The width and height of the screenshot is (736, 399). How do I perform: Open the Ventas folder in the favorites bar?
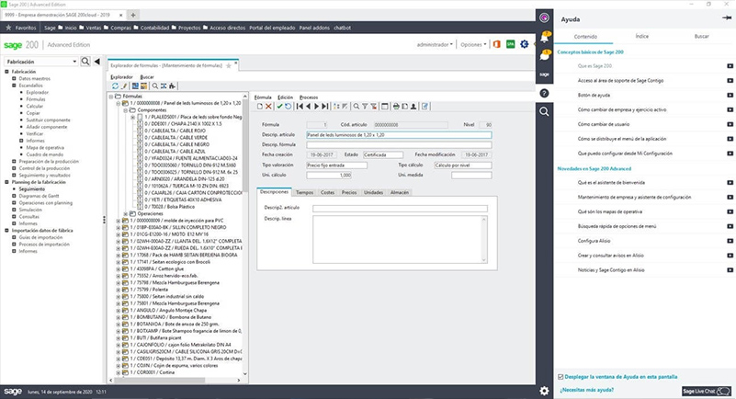(90, 28)
